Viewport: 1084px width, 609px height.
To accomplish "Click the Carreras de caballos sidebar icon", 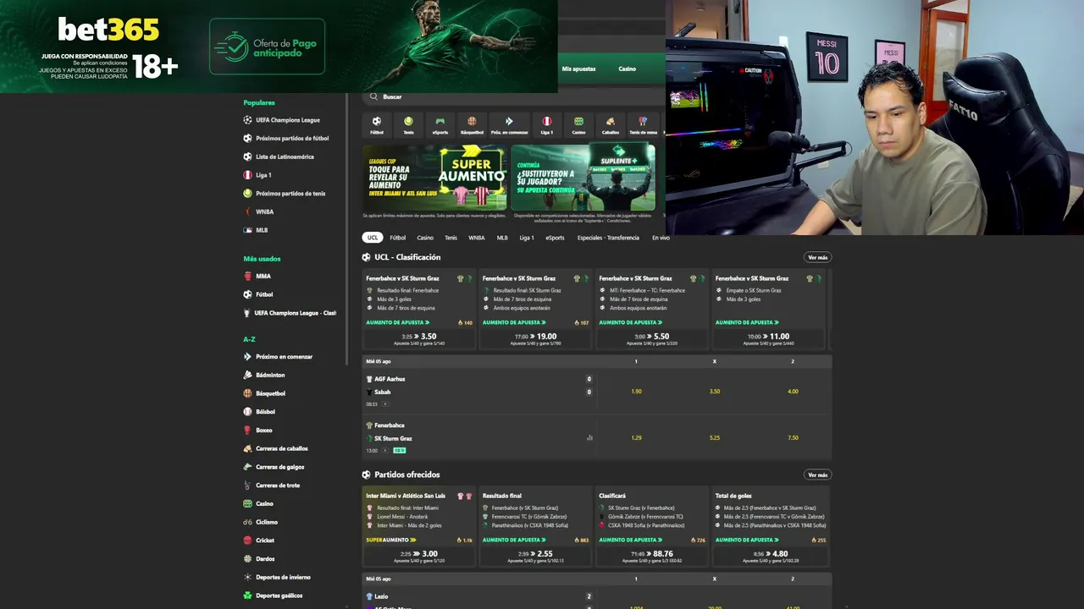I will coord(248,448).
